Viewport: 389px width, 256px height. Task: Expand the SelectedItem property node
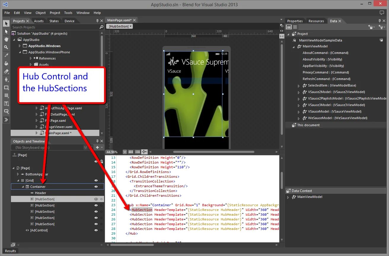pyautogui.click(x=299, y=85)
